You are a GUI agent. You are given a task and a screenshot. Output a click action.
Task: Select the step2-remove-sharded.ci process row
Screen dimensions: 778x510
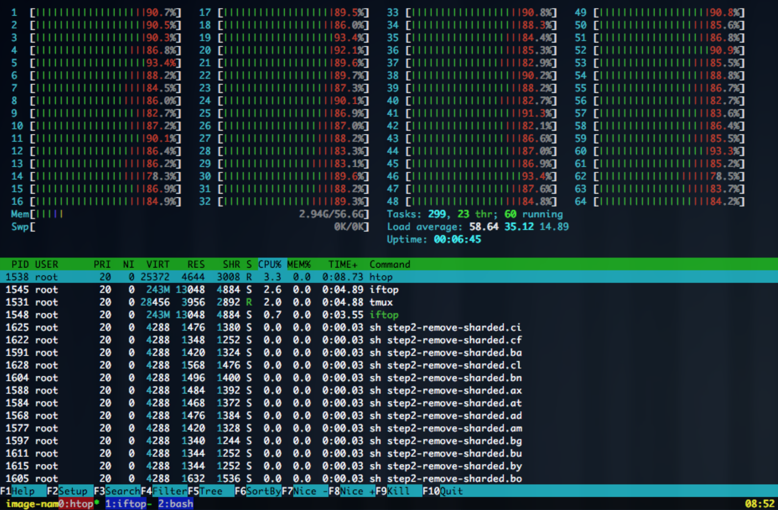(265, 327)
